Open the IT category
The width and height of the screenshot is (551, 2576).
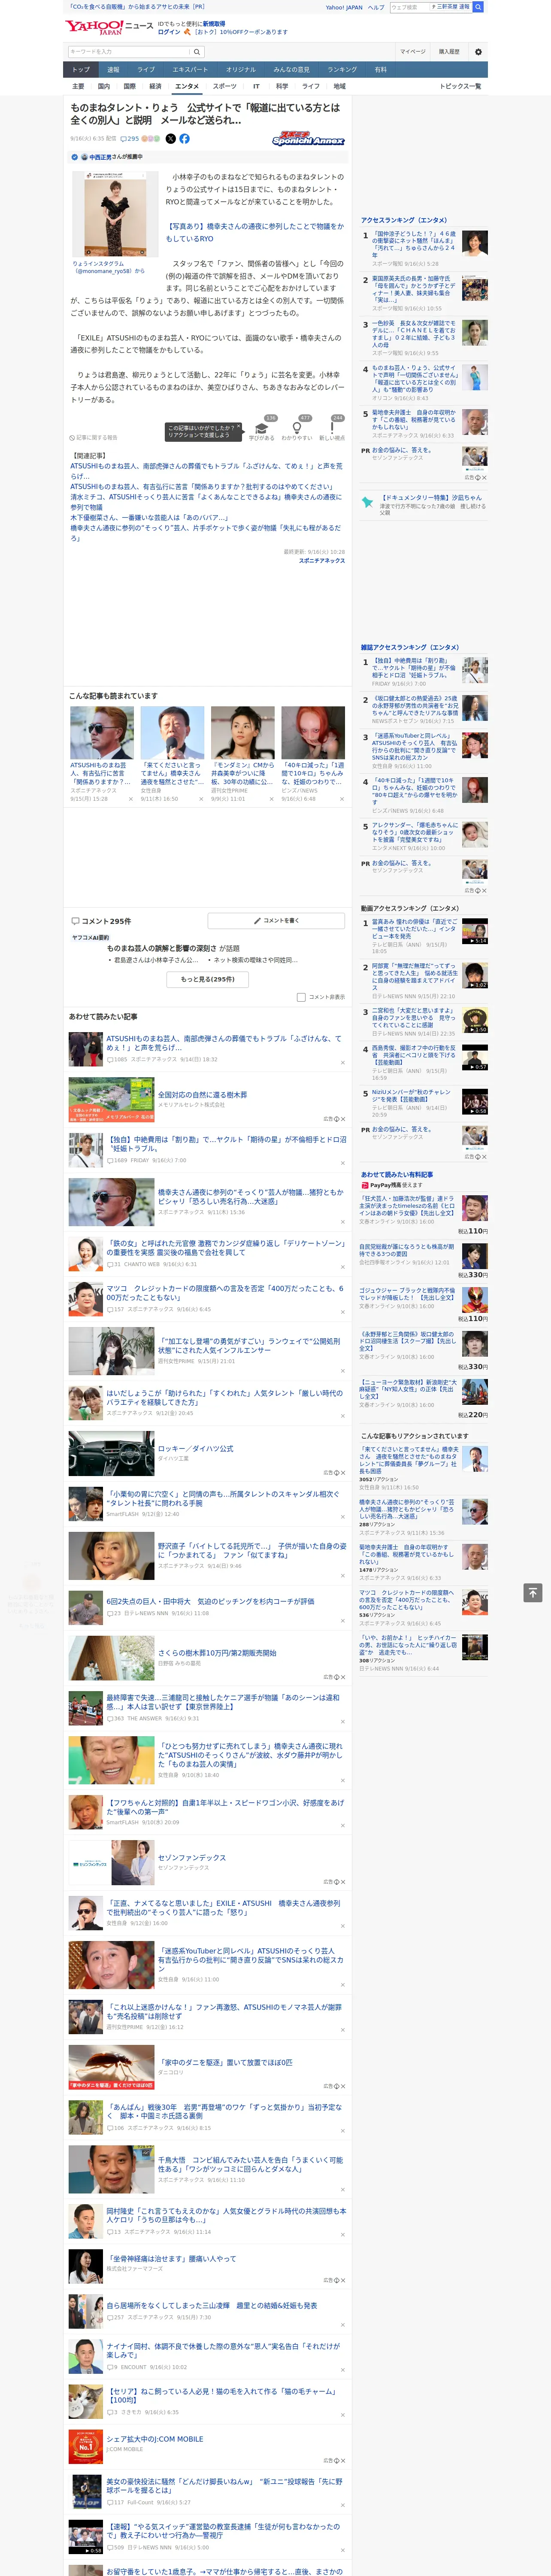(256, 86)
